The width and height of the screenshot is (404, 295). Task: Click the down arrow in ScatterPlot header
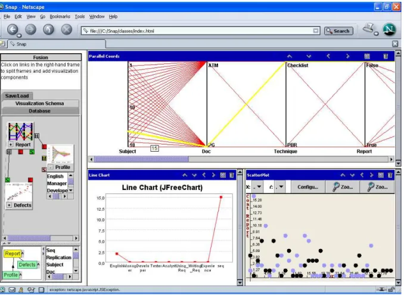click(352, 175)
